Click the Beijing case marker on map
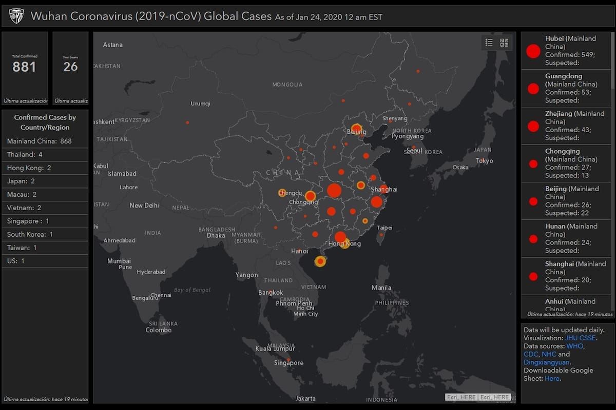 click(356, 129)
